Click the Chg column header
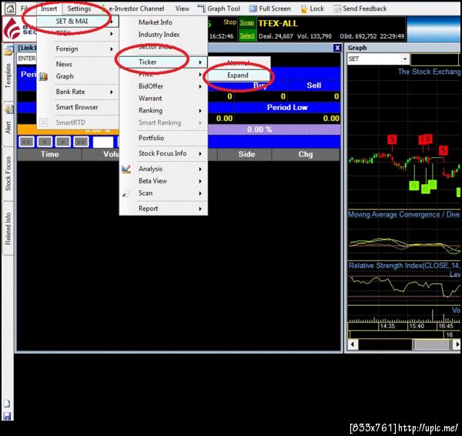Image resolution: width=462 pixels, height=436 pixels. 306,154
